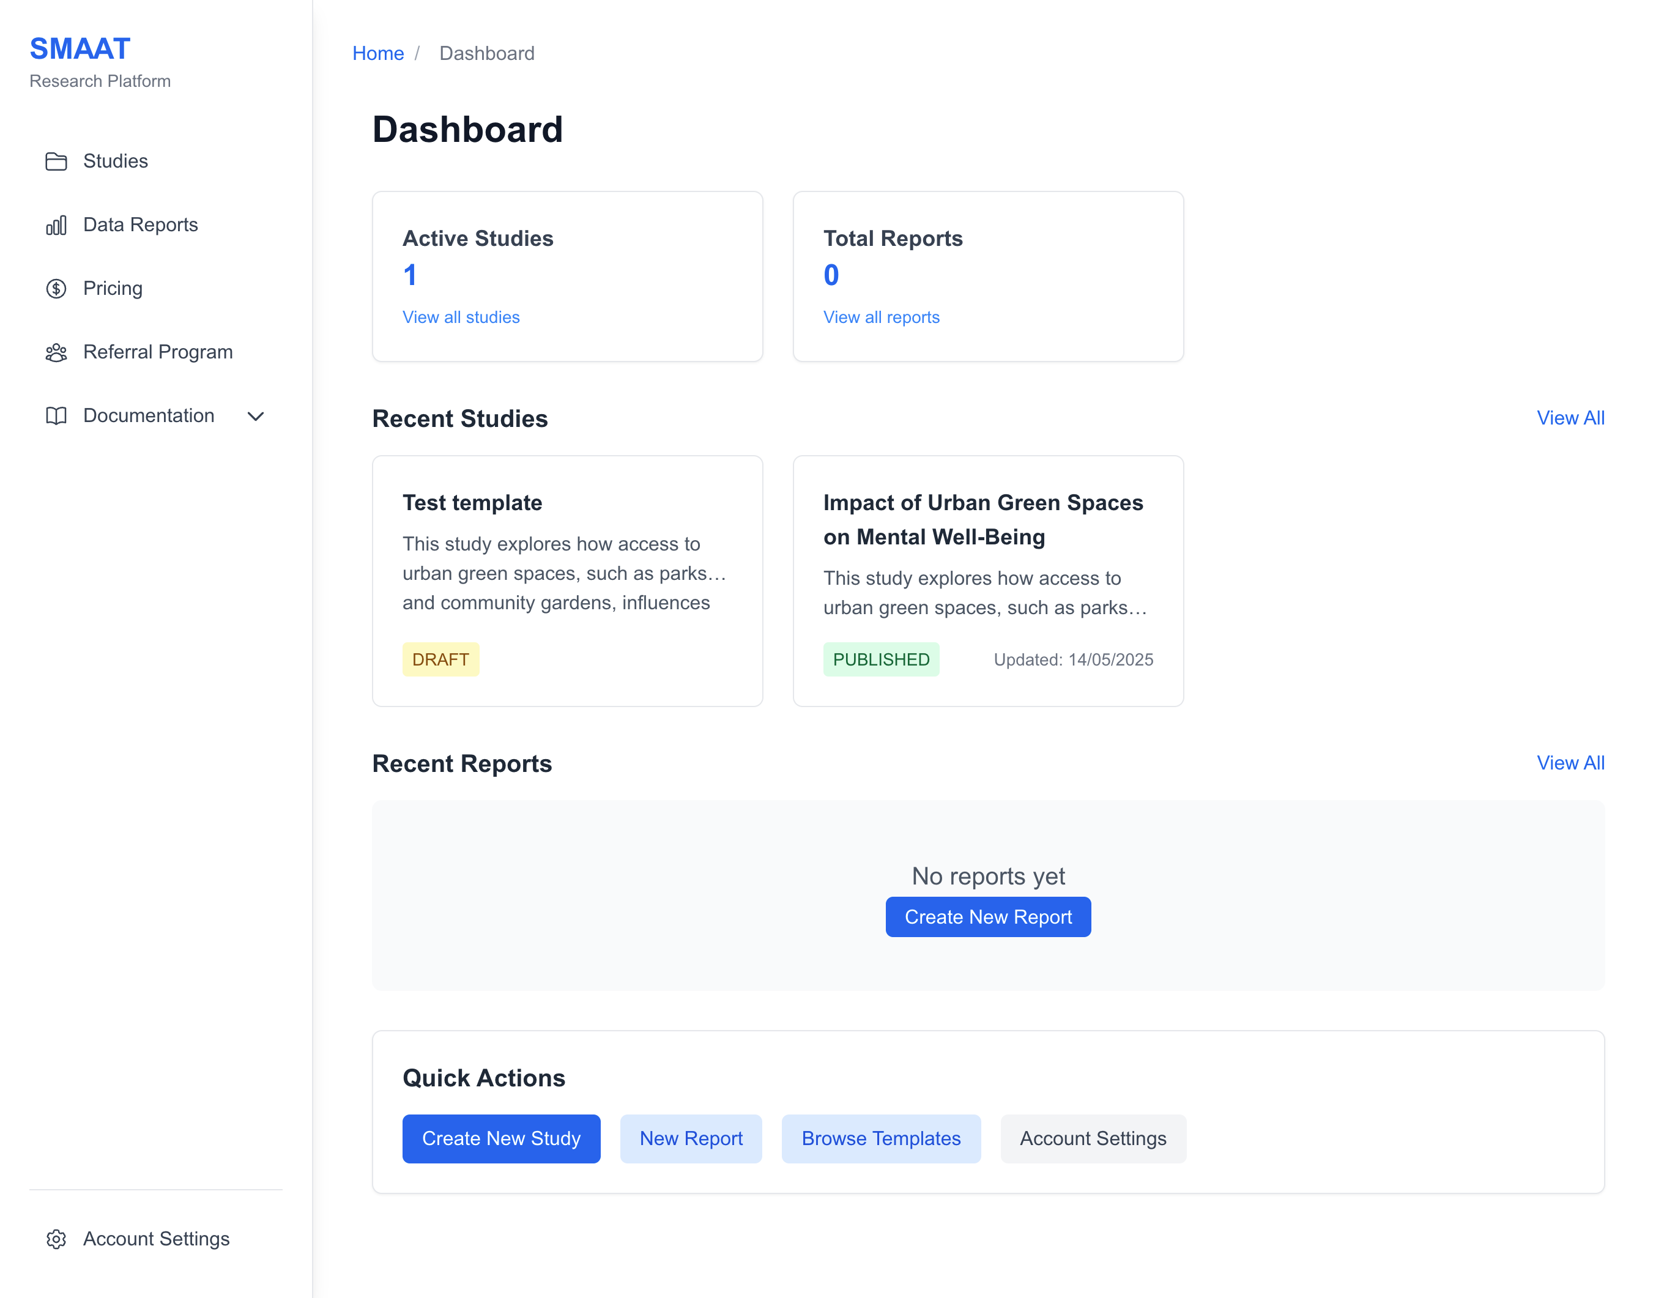The height and width of the screenshot is (1298, 1664).
Task: Open the Documentation book icon
Action: pos(56,416)
